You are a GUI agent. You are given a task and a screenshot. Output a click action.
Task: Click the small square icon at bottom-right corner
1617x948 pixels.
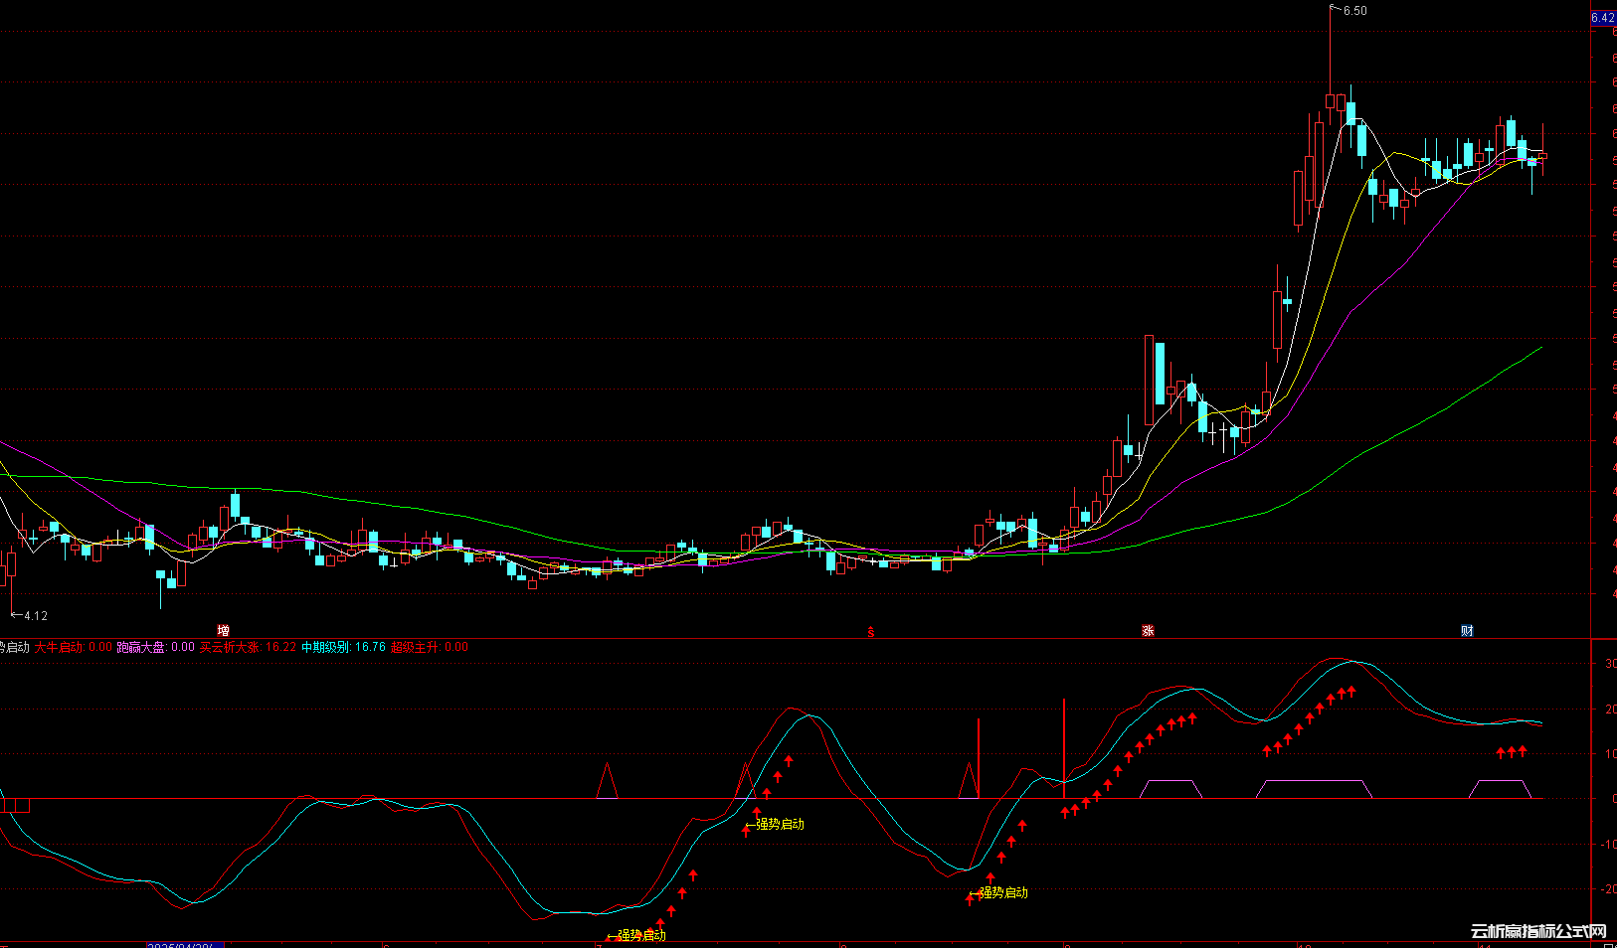[1609, 944]
